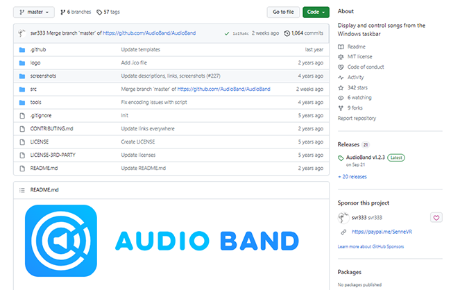Open the tools folder
The image size is (451, 290).
[35, 103]
